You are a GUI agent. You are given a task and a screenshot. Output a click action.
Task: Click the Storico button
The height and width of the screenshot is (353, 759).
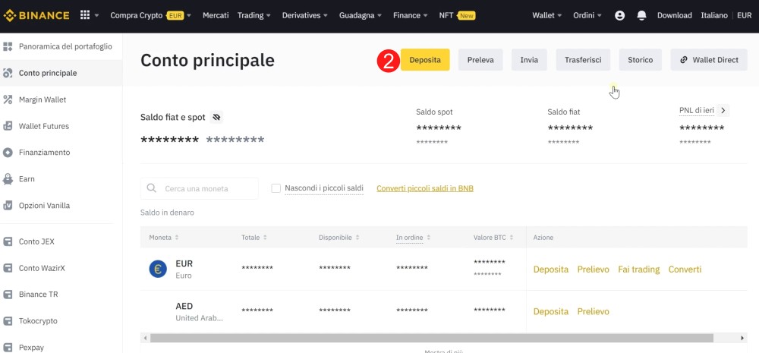(641, 60)
